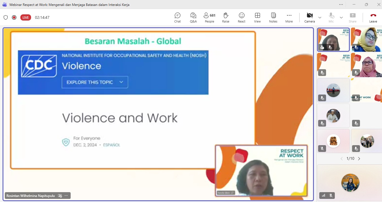Expand the camera options dropdown arrow
The image size is (382, 202).
pos(320,17)
